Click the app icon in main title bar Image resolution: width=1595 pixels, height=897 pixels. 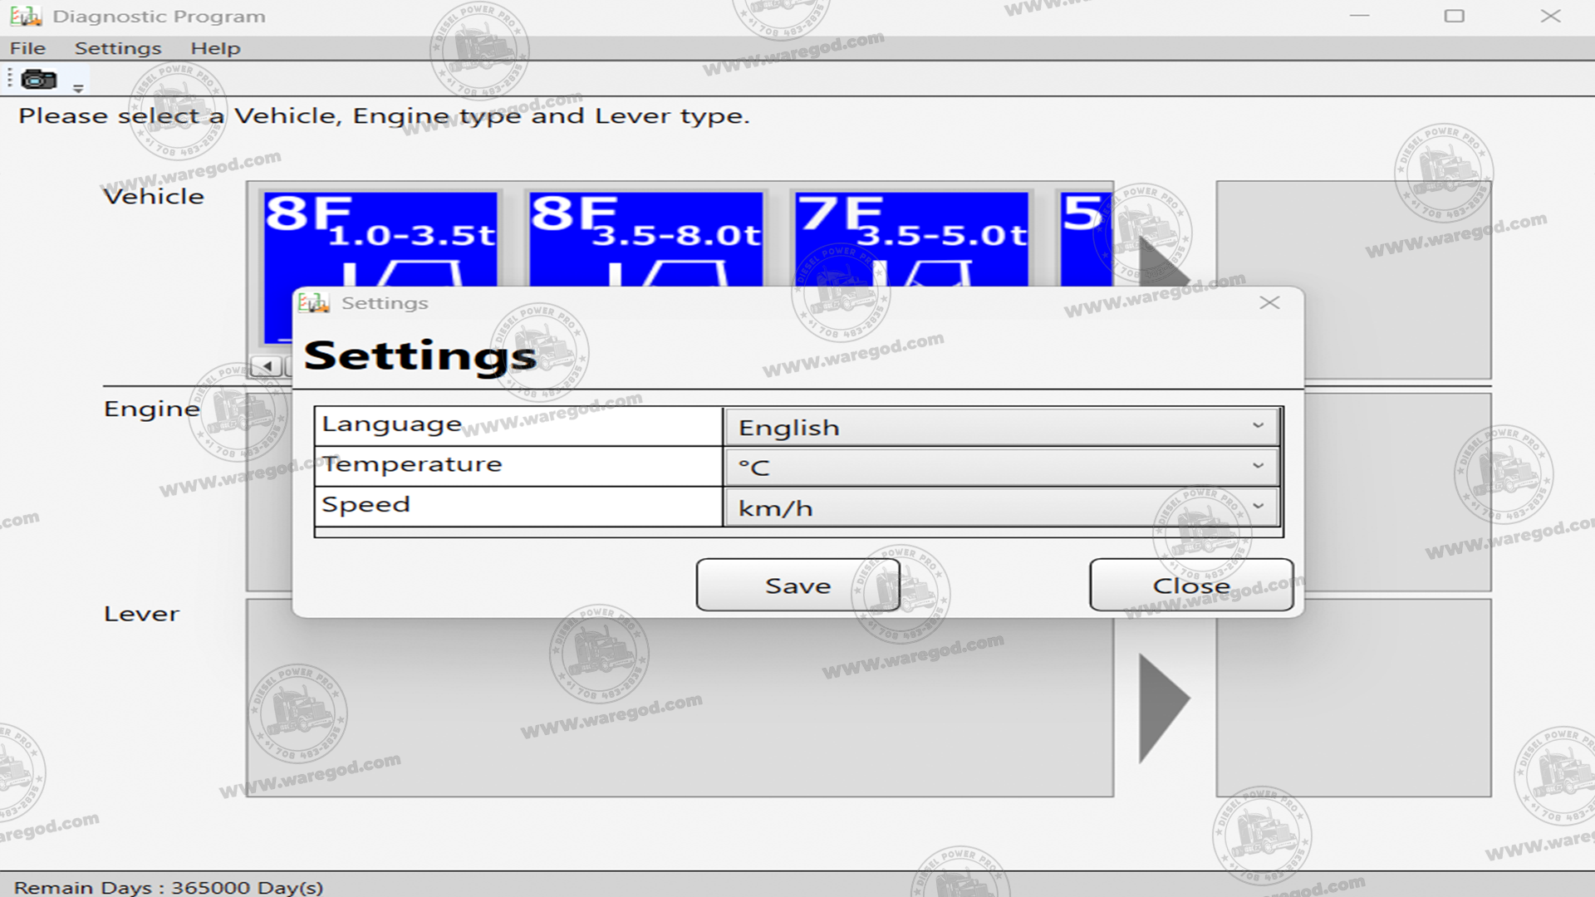pyautogui.click(x=25, y=16)
